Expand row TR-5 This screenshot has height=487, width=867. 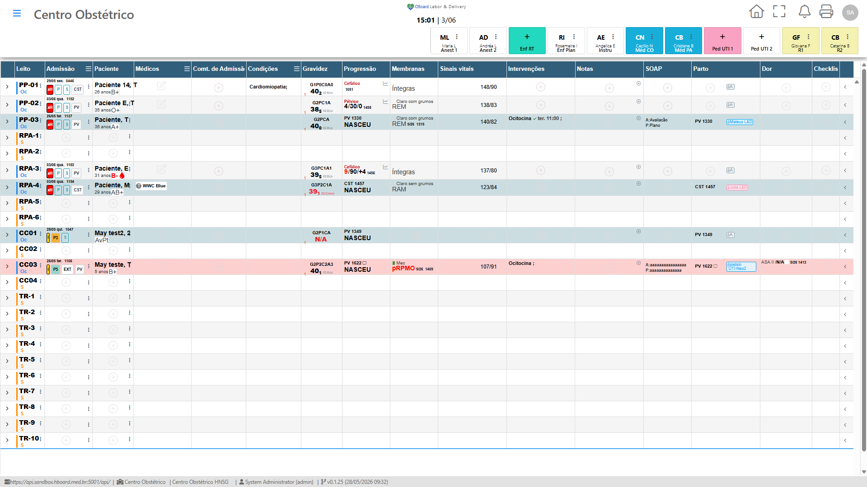(7, 361)
